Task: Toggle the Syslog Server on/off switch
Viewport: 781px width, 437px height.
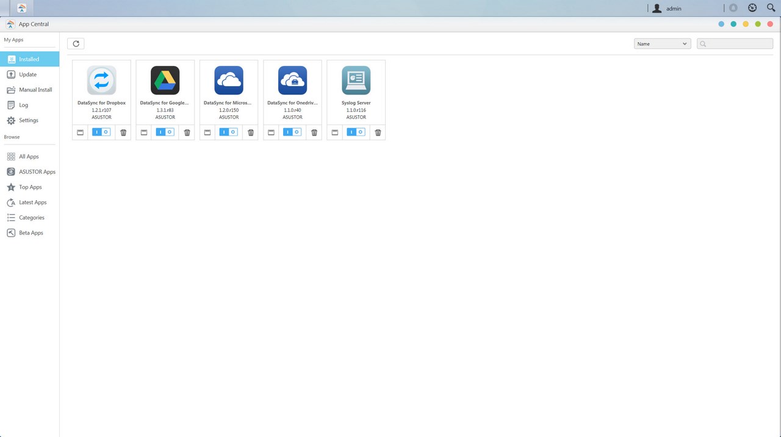Action: click(x=356, y=132)
